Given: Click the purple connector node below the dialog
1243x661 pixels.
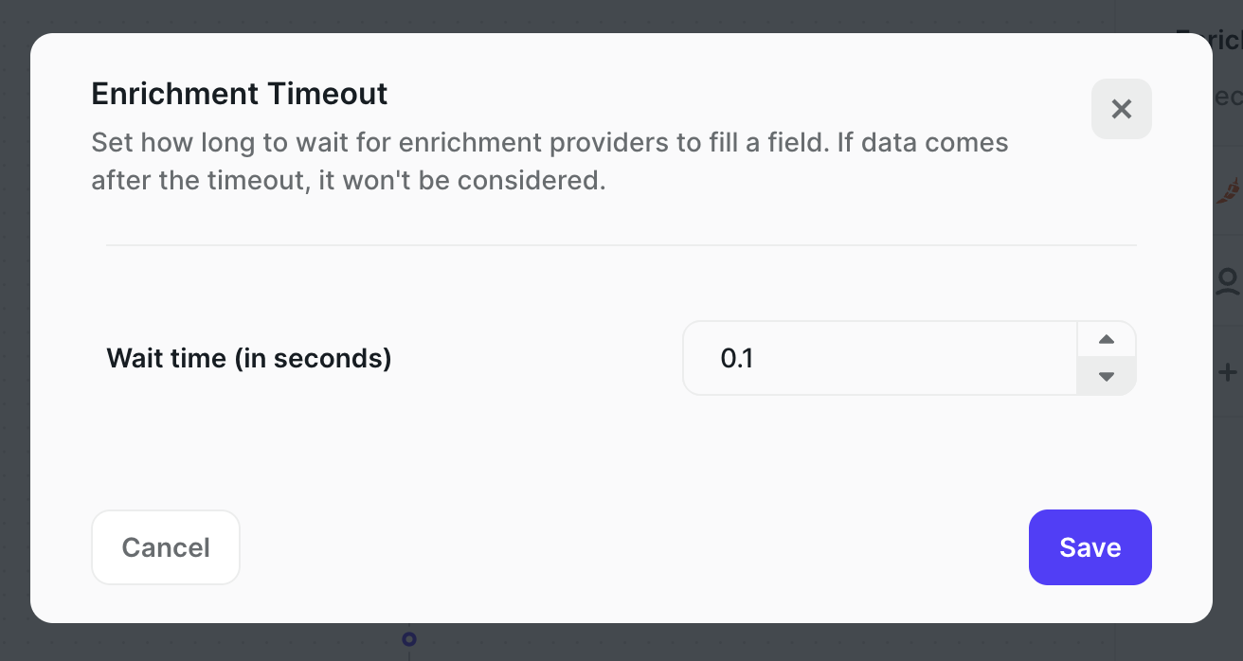Looking at the screenshot, I should click(408, 640).
